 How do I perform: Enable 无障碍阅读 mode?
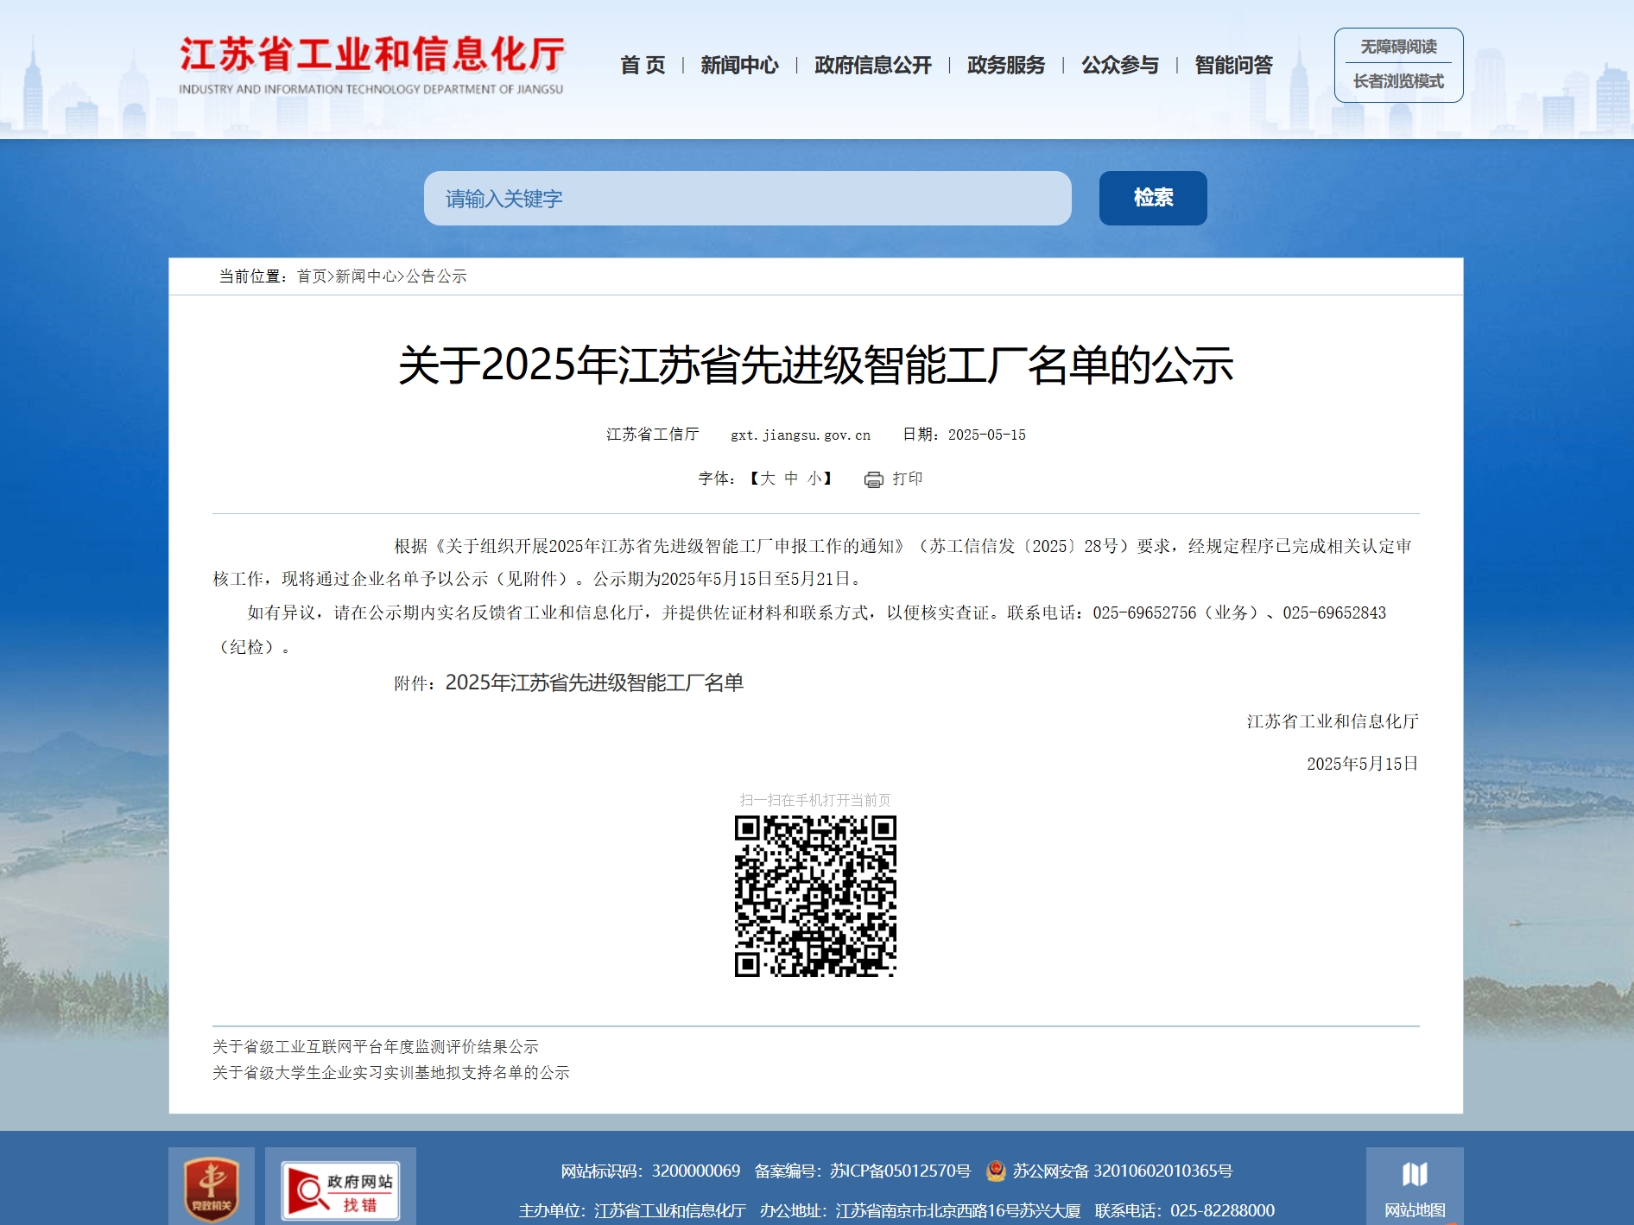pos(1398,48)
